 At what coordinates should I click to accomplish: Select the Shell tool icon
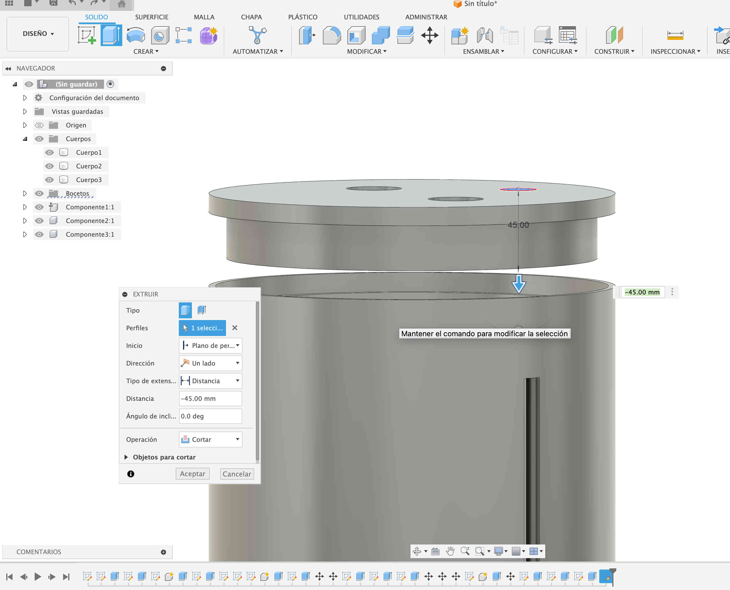coord(356,35)
